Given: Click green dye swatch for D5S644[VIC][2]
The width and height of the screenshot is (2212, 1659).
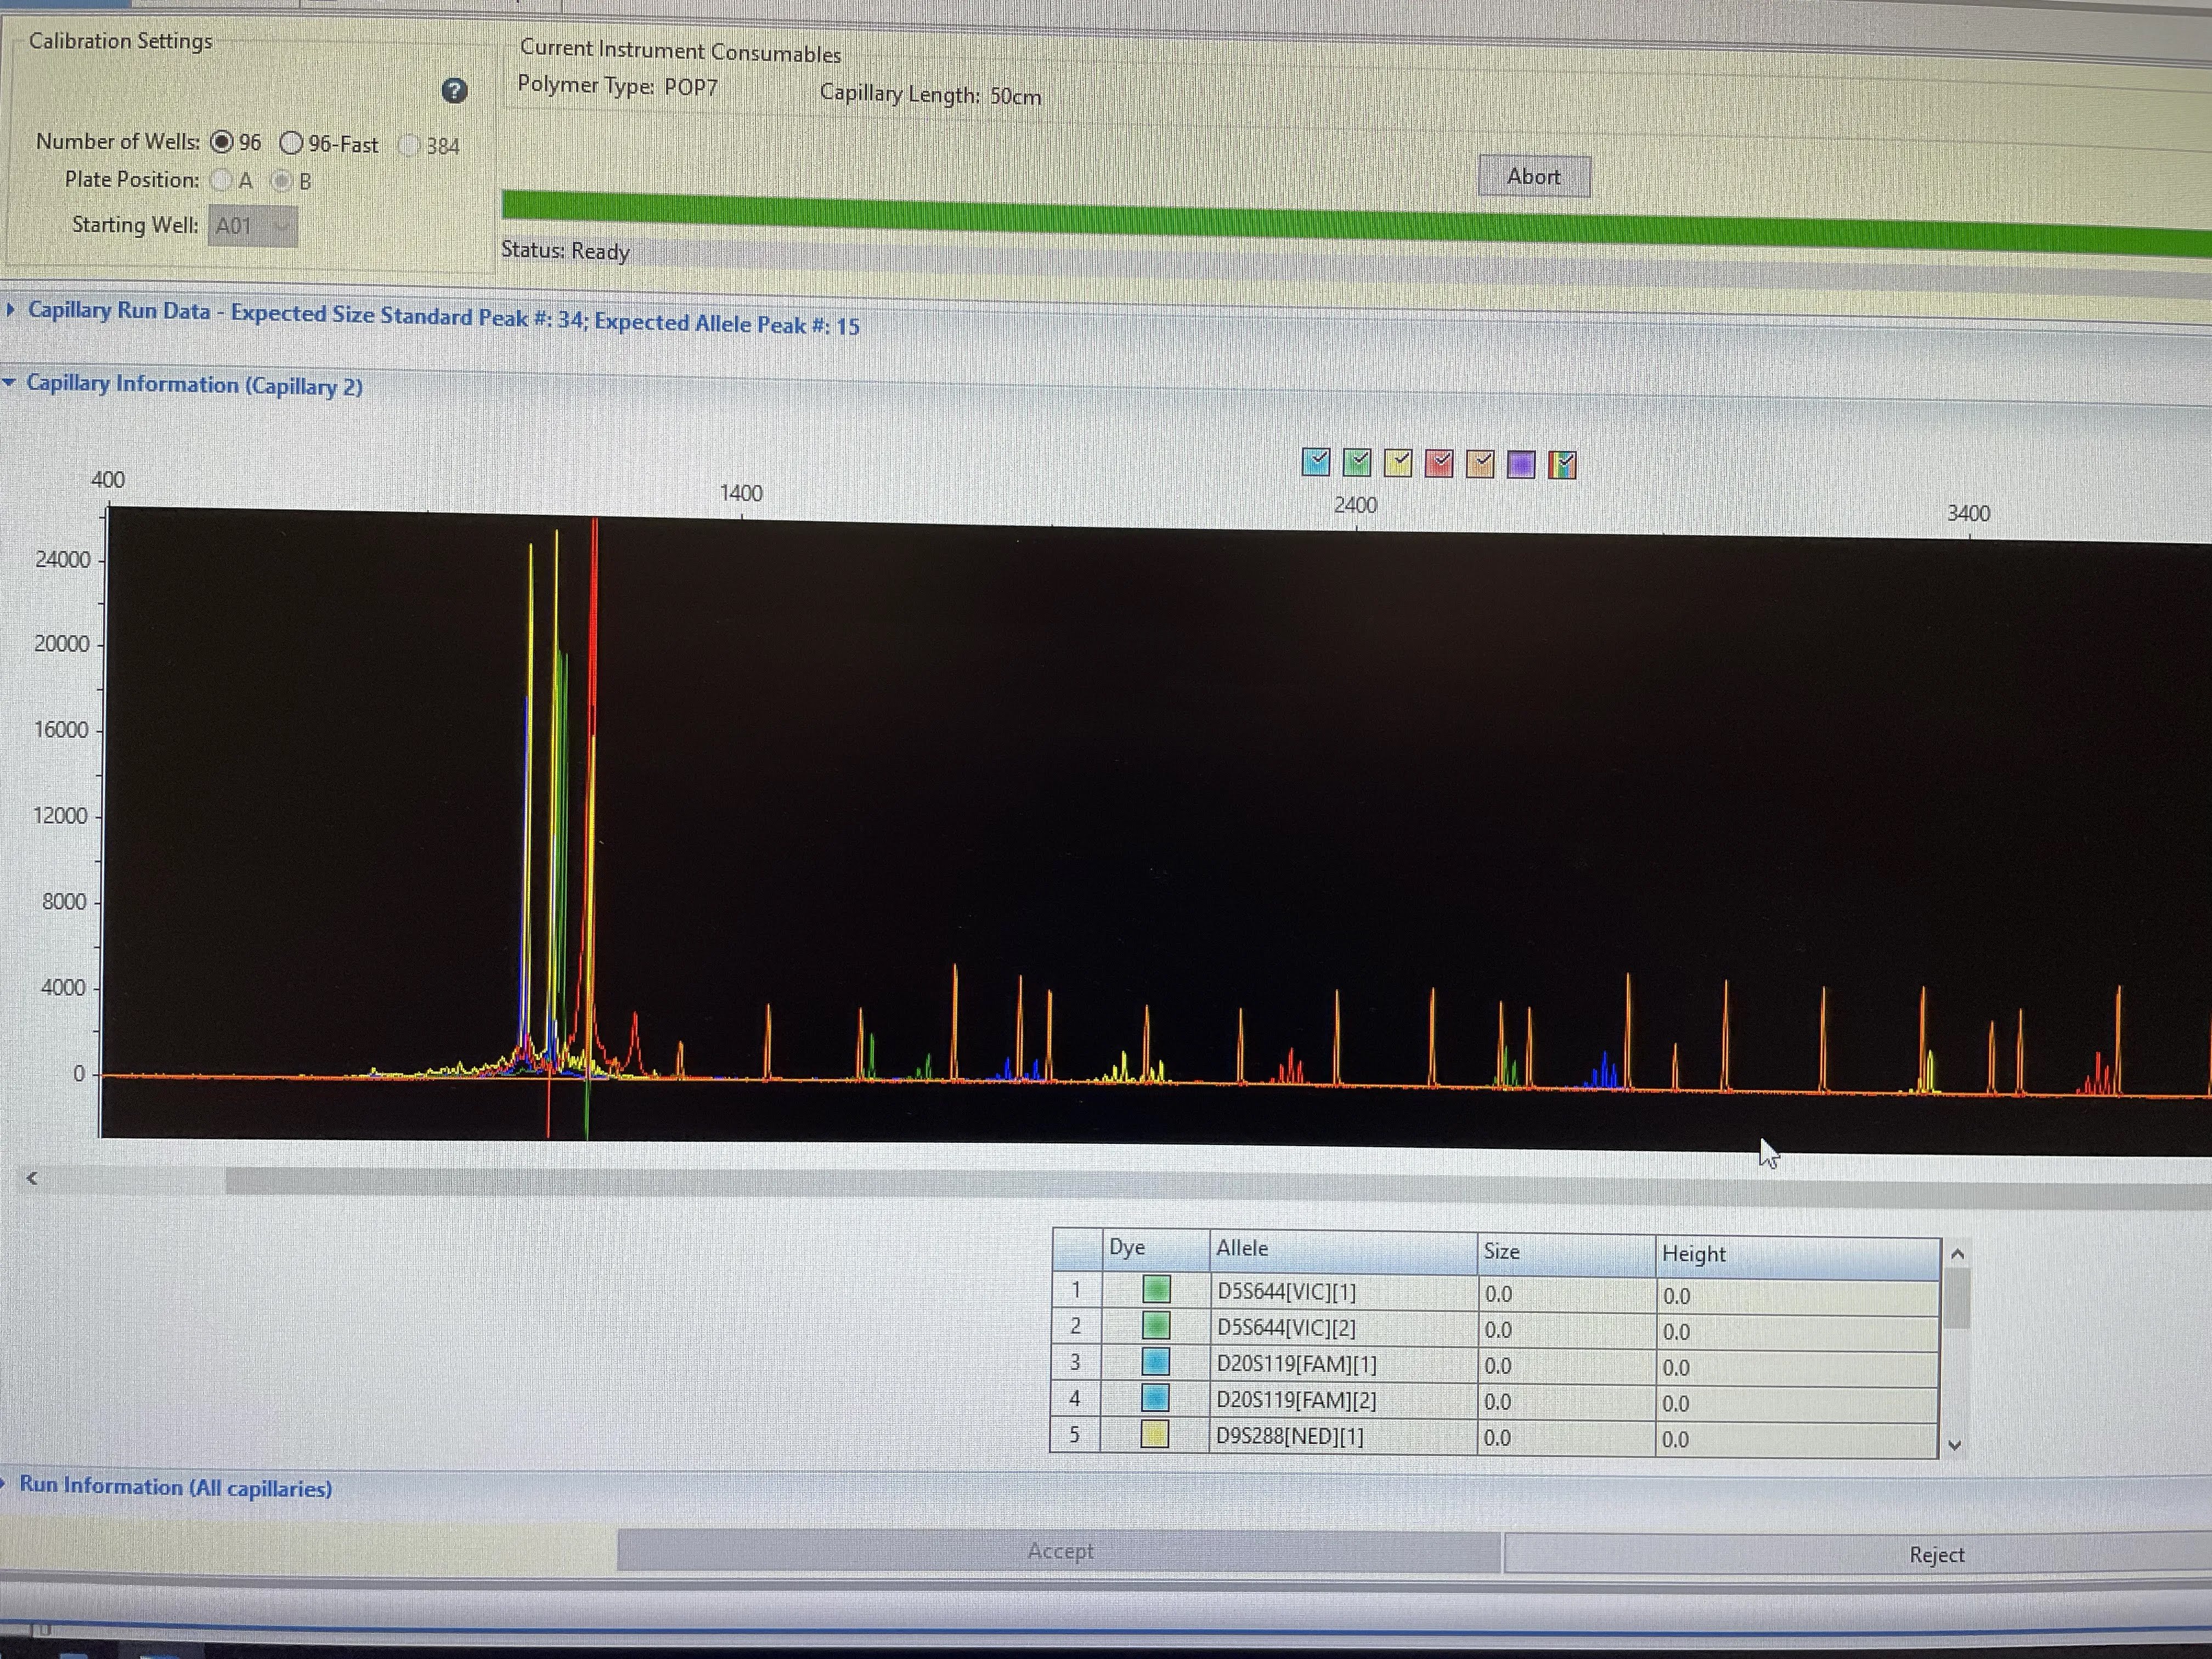Looking at the screenshot, I should pyautogui.click(x=1156, y=1325).
